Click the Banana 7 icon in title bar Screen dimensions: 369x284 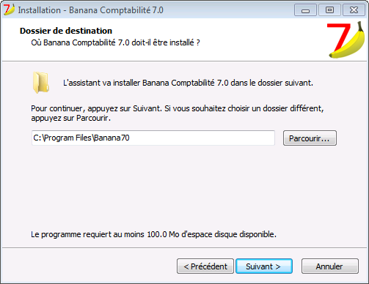click(x=9, y=10)
